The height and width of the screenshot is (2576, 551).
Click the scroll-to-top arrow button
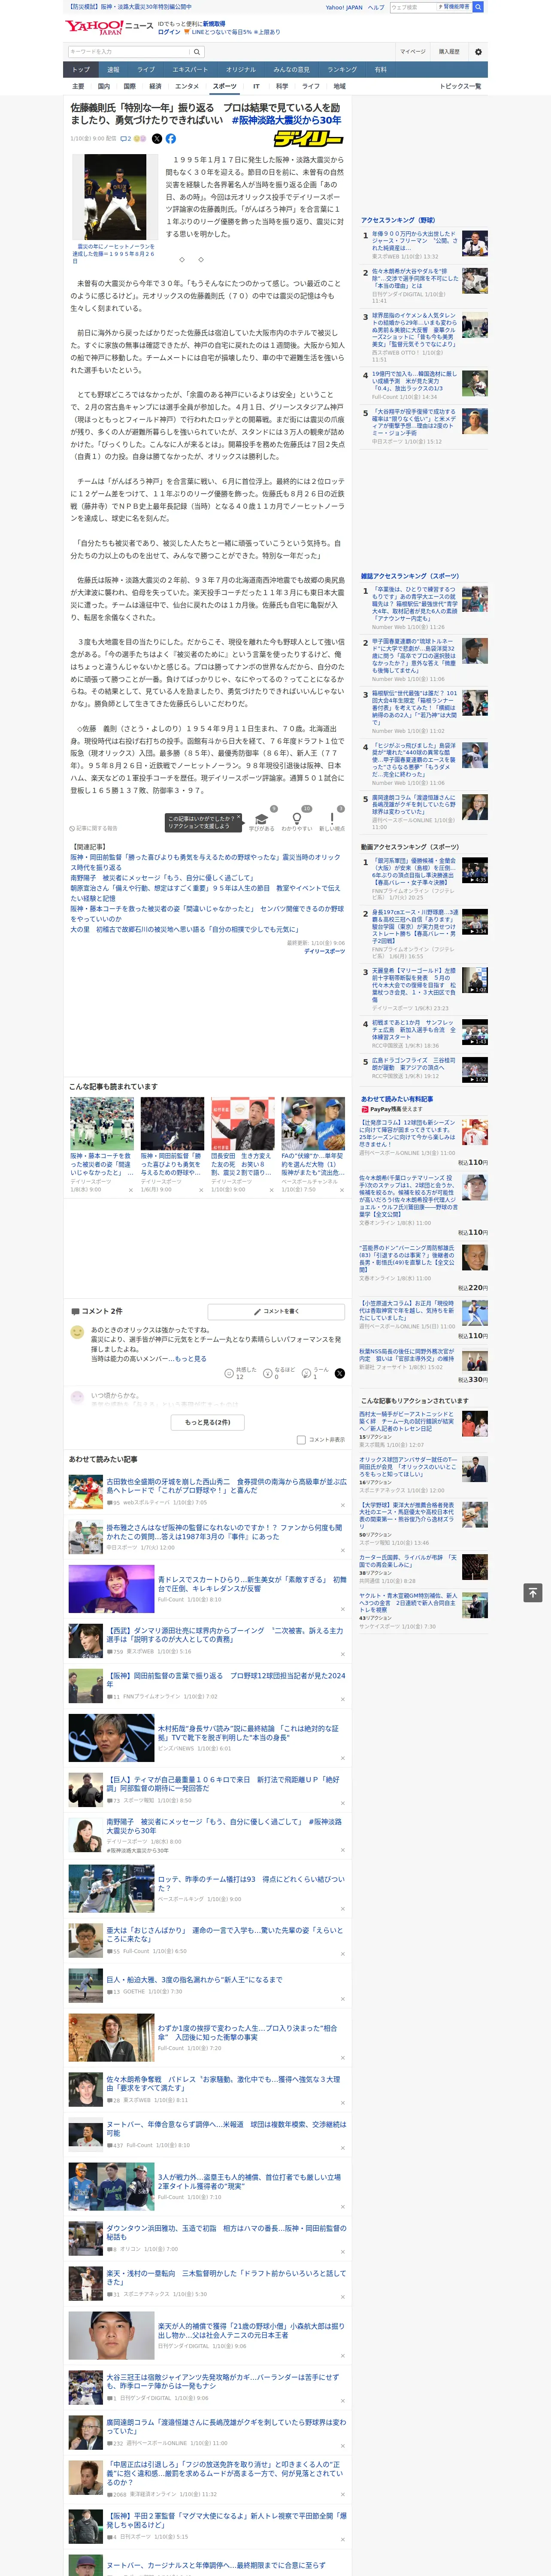pos(534,1593)
